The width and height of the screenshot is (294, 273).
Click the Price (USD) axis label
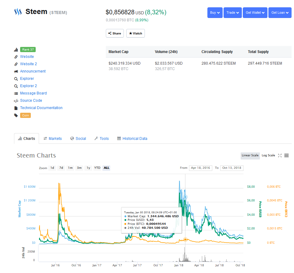point(260,209)
